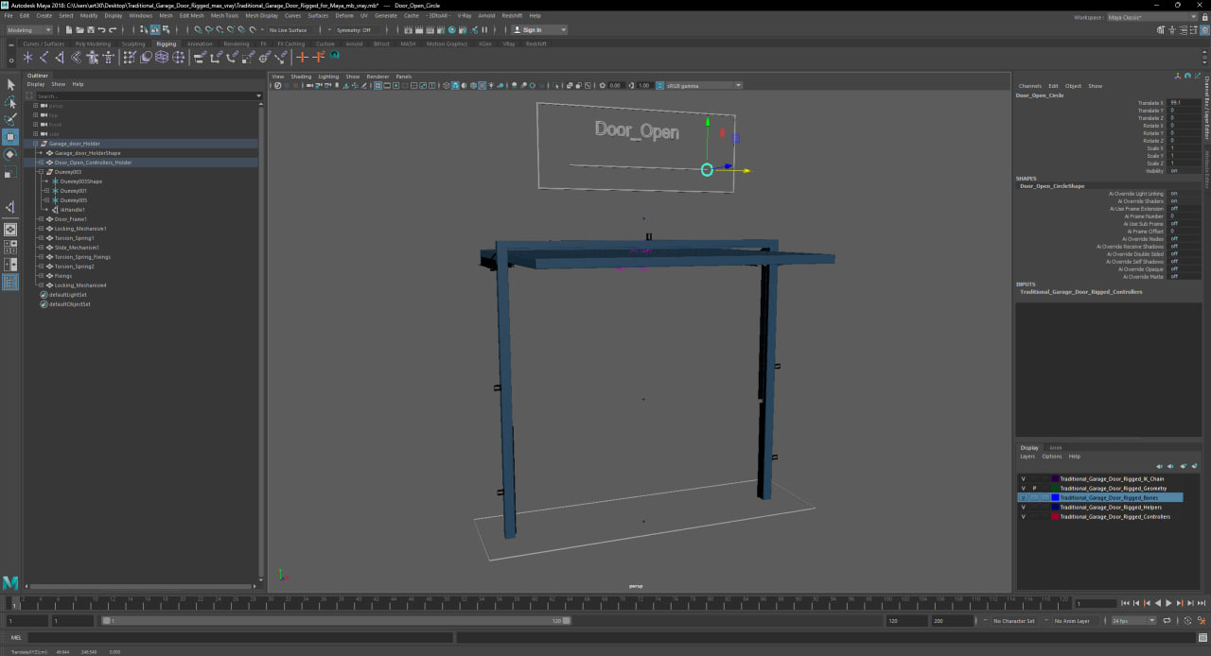Screen dimensions: 1211x656
Task: Click the Sign In button
Action: click(539, 30)
